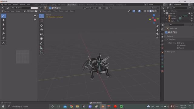Open the Paint mode dropdown in image editor

pyautogui.click(x=5, y=11)
